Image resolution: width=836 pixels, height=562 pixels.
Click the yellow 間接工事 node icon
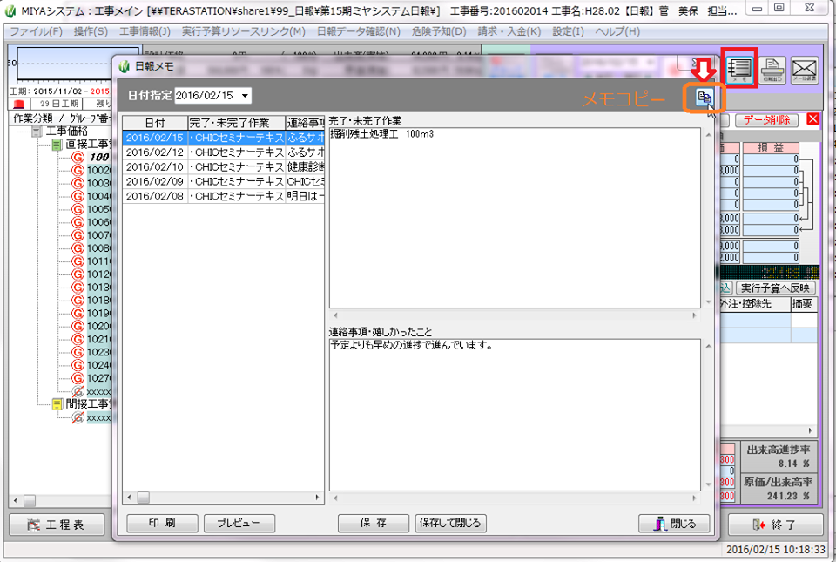coord(57,404)
